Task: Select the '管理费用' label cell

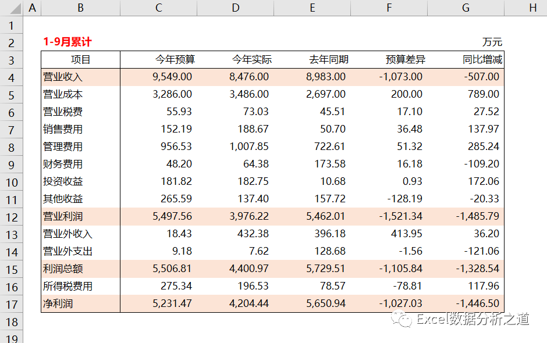Action: pos(80,147)
